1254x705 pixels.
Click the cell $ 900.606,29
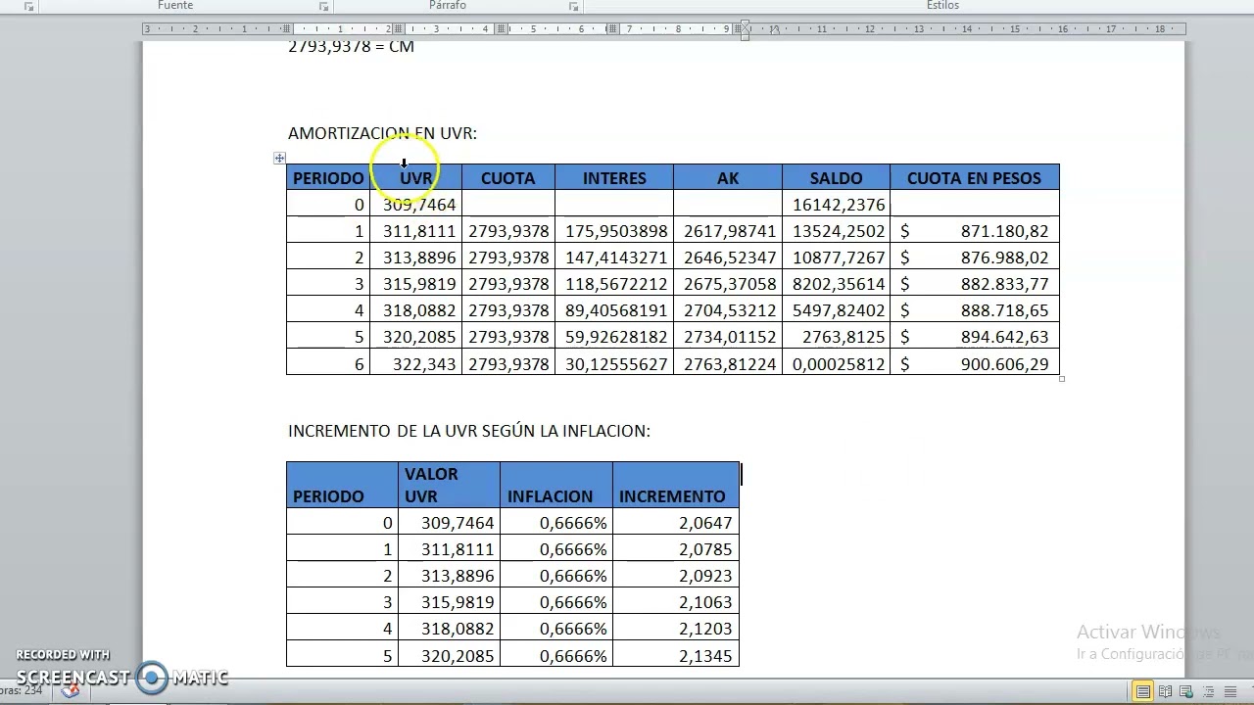point(974,364)
